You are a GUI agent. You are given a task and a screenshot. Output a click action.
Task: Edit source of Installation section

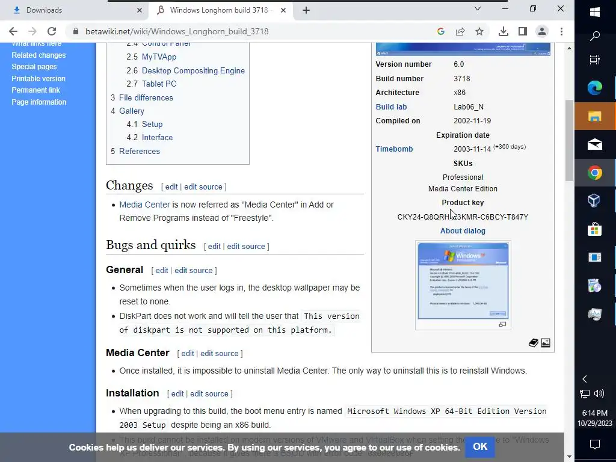pos(209,394)
